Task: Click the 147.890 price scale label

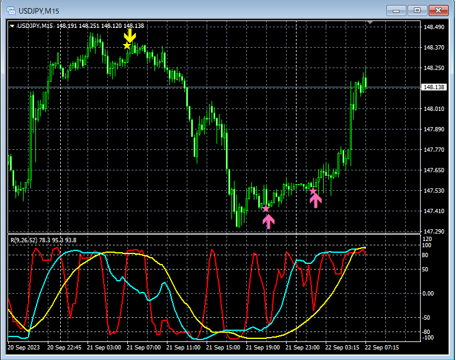Action: 434,130
